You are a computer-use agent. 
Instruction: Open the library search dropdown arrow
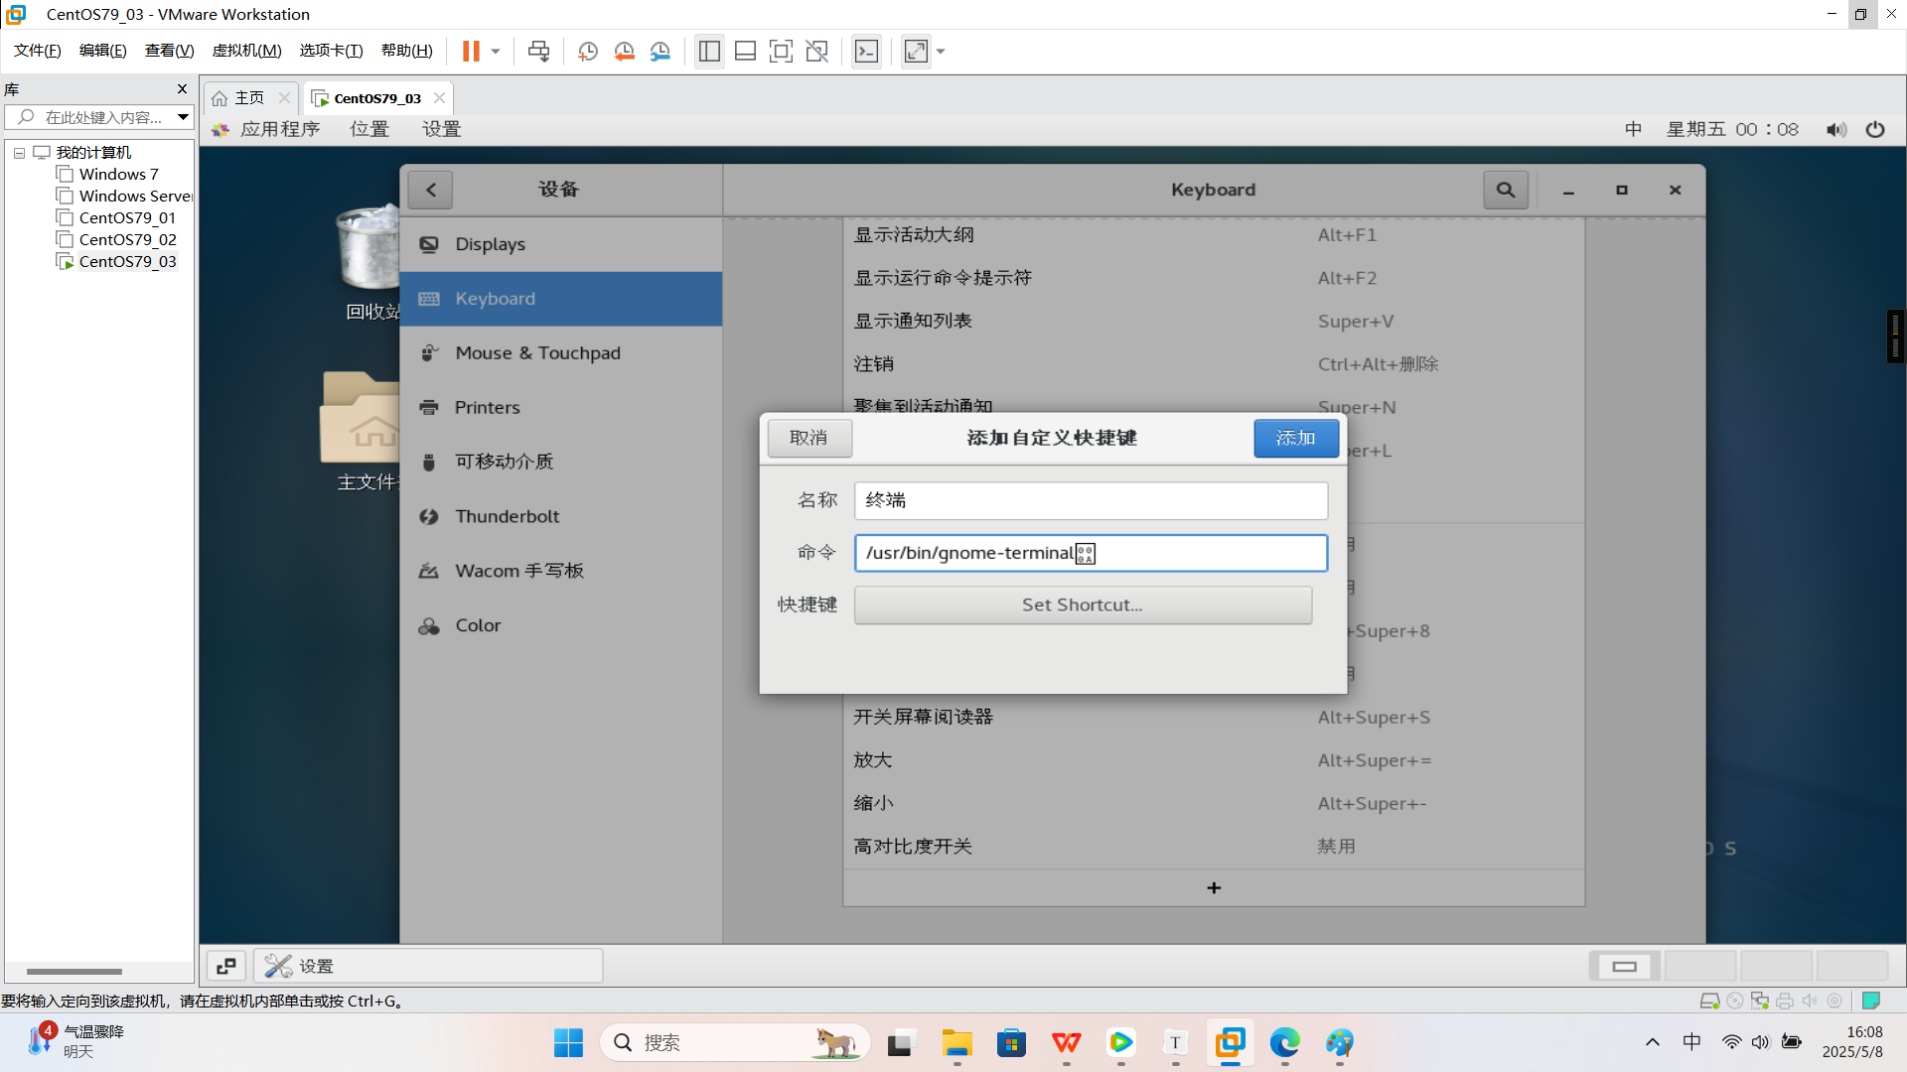pyautogui.click(x=183, y=117)
